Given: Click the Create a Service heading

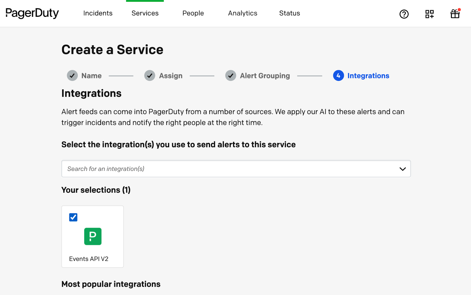Looking at the screenshot, I should (x=112, y=49).
